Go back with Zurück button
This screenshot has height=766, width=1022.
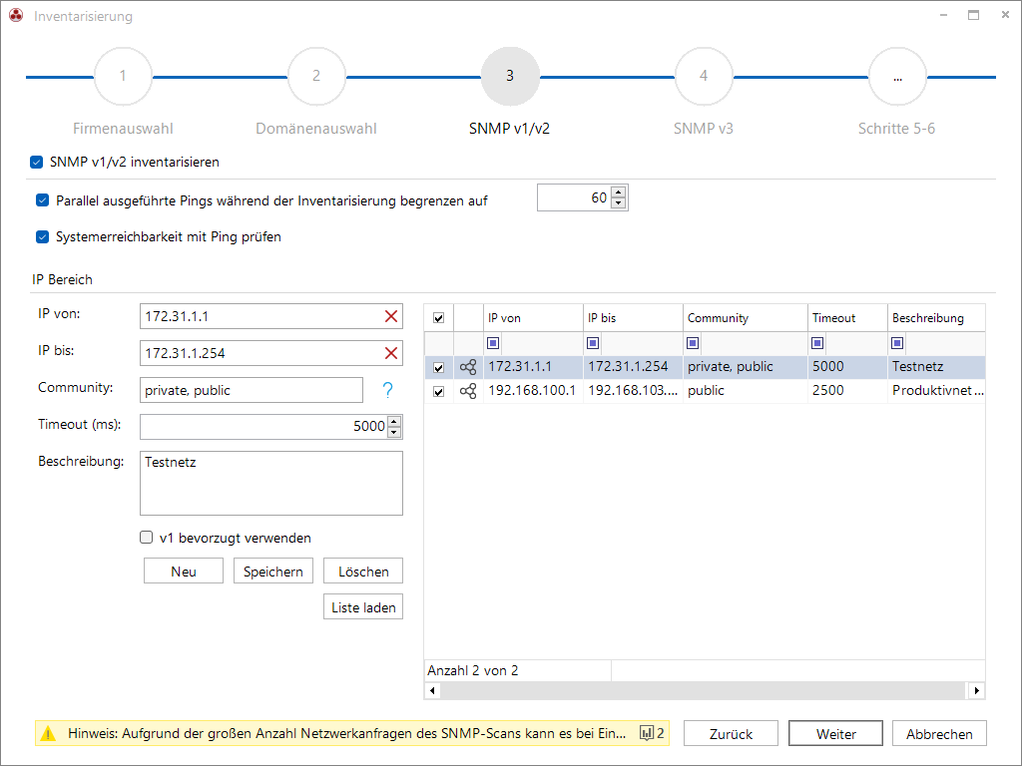(731, 733)
